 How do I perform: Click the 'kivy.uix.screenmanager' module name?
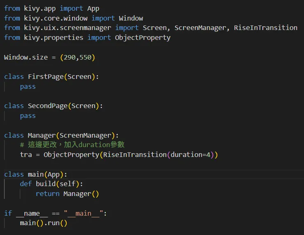[x=68, y=28]
